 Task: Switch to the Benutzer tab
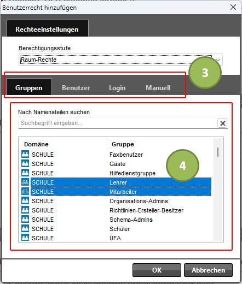(x=76, y=88)
